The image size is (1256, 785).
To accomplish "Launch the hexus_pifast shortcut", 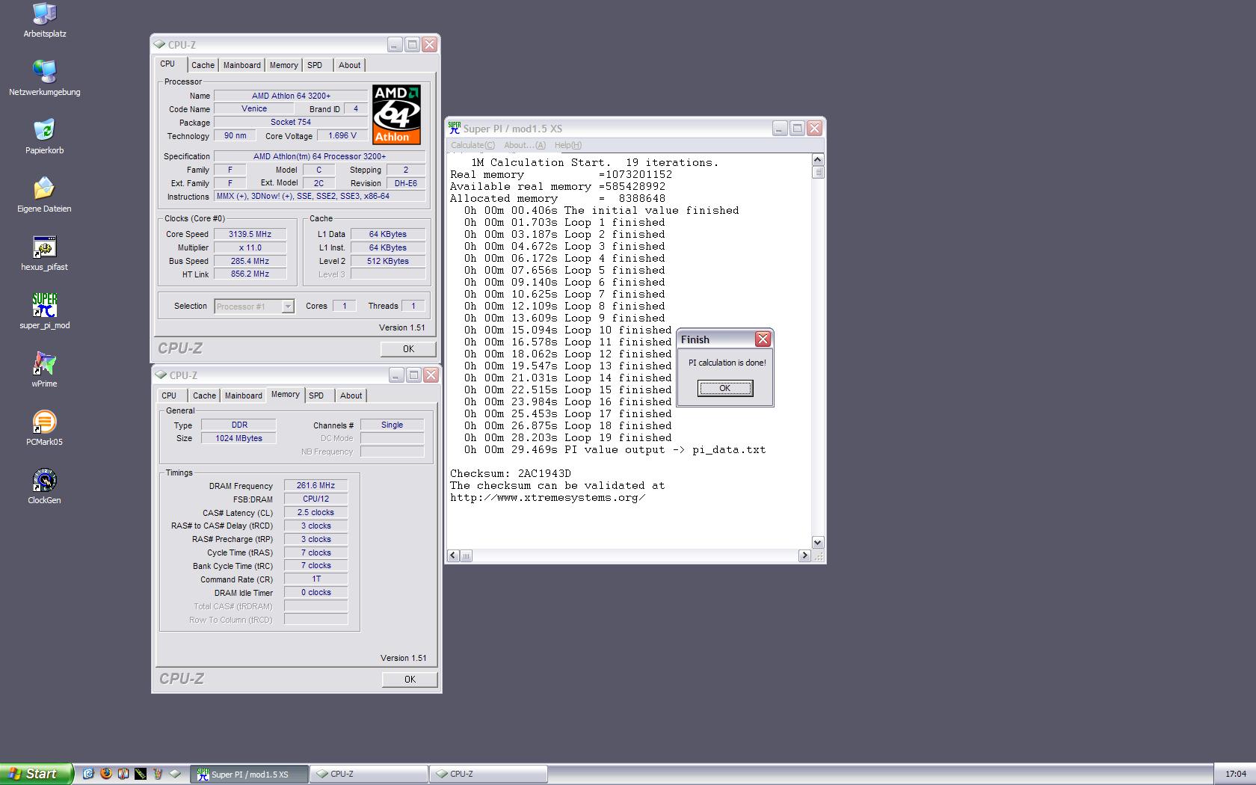I will pyautogui.click(x=45, y=253).
